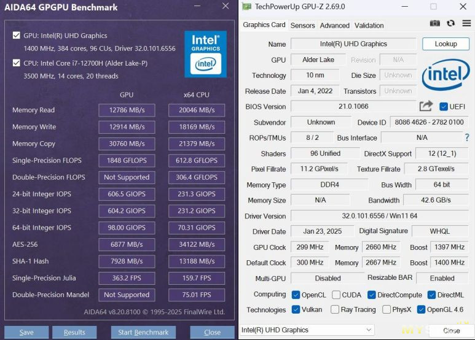Switch to the Sensors tab
Screen dimensions: 475x340
(x=302, y=25)
